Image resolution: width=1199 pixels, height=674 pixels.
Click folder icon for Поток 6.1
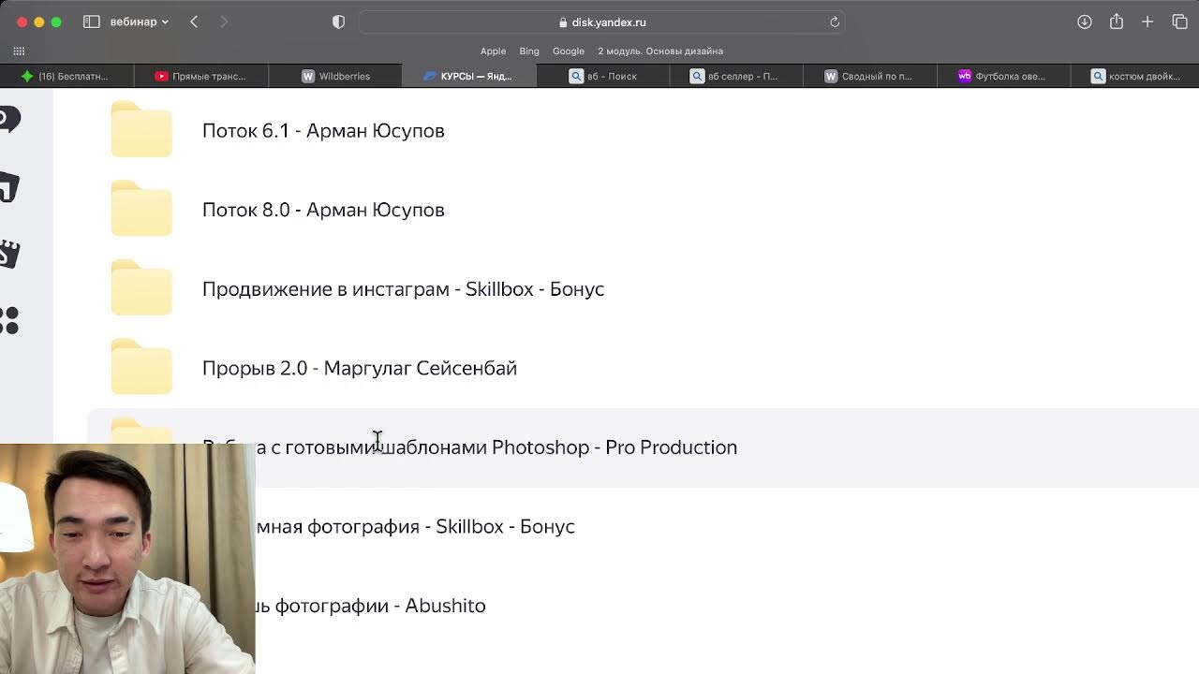click(x=141, y=130)
